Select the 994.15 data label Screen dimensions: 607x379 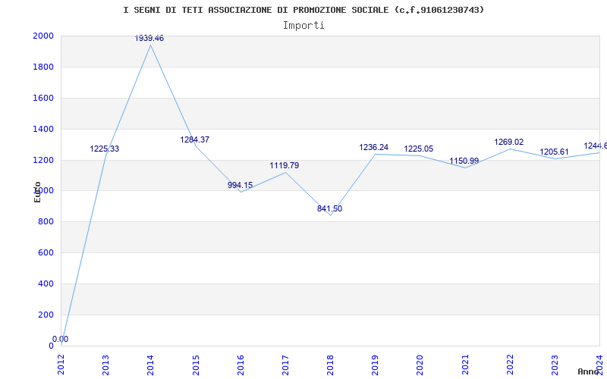[x=240, y=185]
